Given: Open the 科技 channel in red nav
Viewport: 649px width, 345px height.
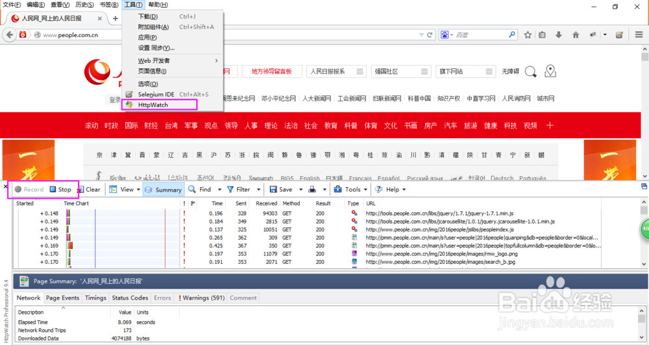Looking at the screenshot, I should pos(510,125).
